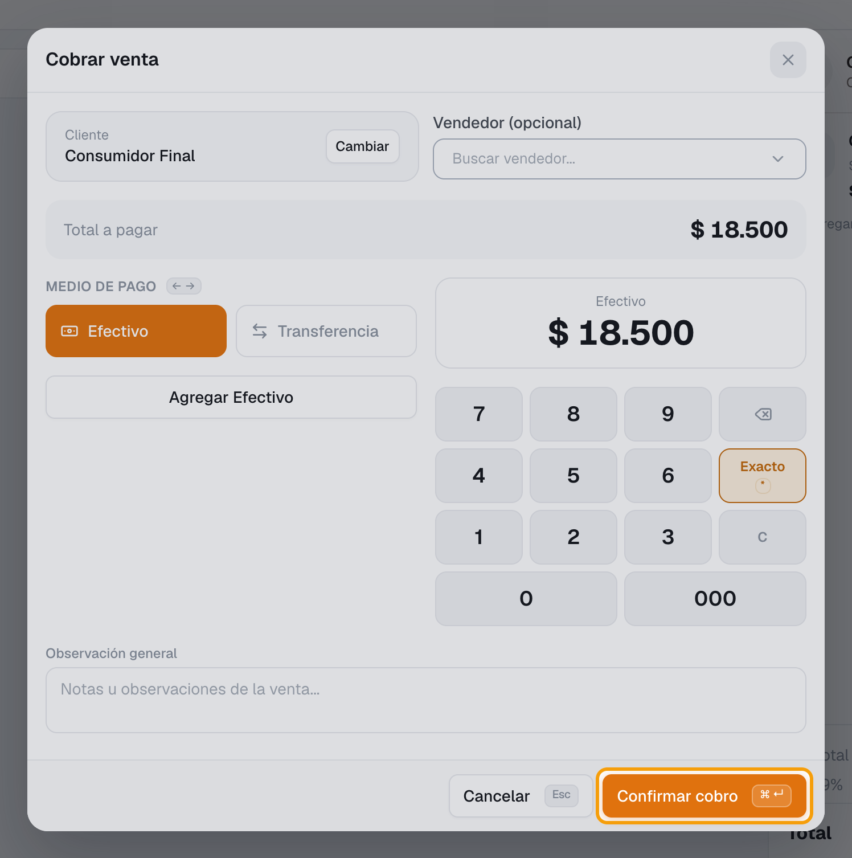
Task: Click the backspace delete key icon
Action: [x=763, y=414]
